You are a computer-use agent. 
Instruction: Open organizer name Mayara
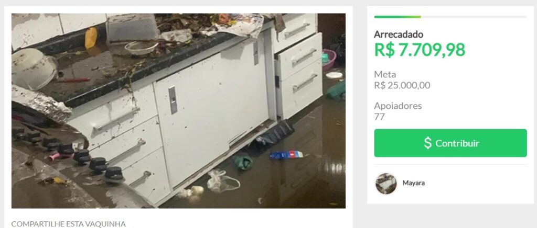click(x=413, y=183)
